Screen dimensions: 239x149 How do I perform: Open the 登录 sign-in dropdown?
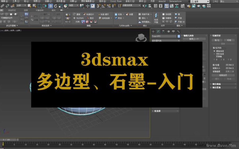[200, 2]
